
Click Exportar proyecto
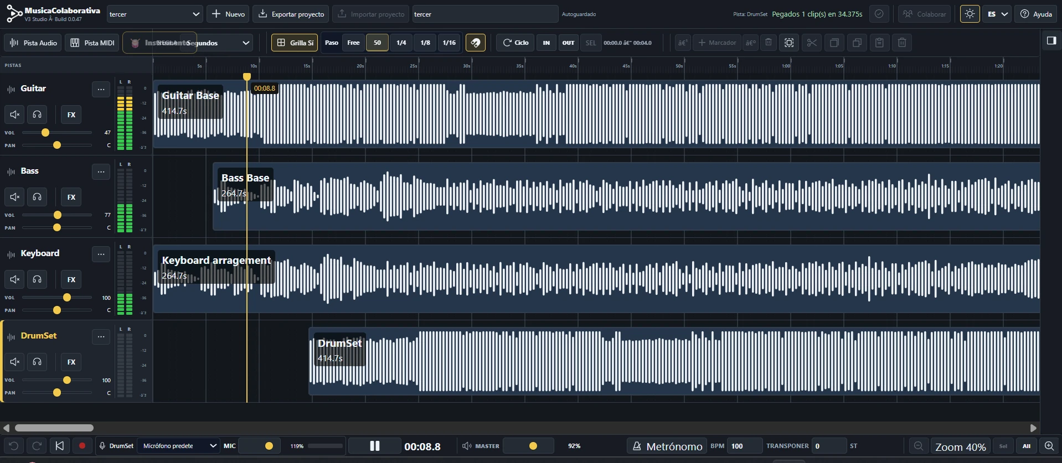point(291,14)
